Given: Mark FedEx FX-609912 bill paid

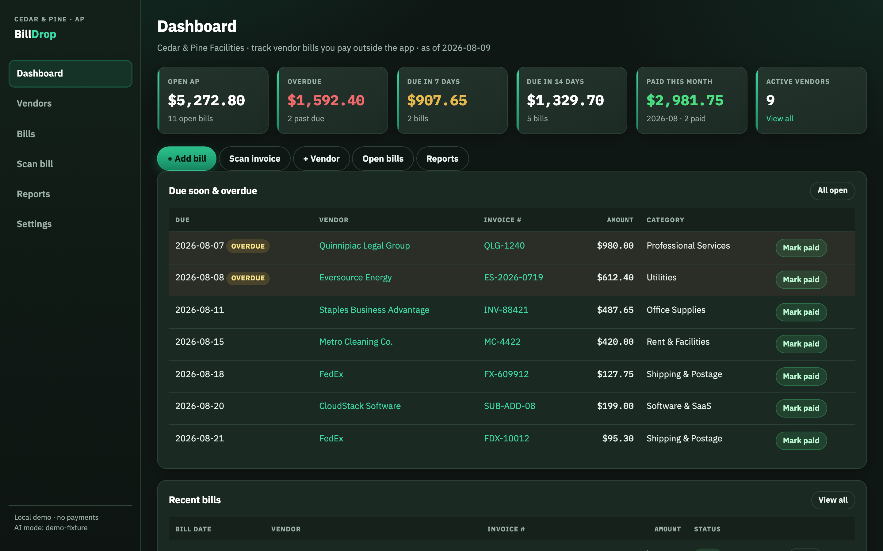Looking at the screenshot, I should [801, 377].
